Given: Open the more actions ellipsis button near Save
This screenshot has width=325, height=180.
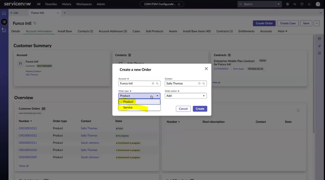Looking at the screenshot, I should coord(317,23).
